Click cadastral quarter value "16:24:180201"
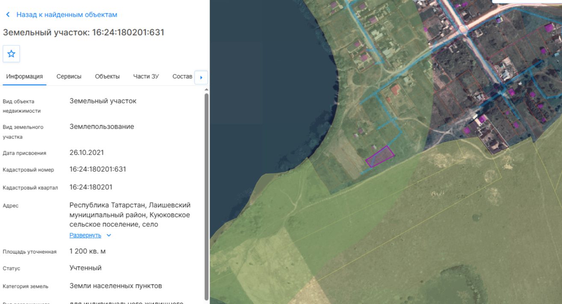 [x=91, y=187]
